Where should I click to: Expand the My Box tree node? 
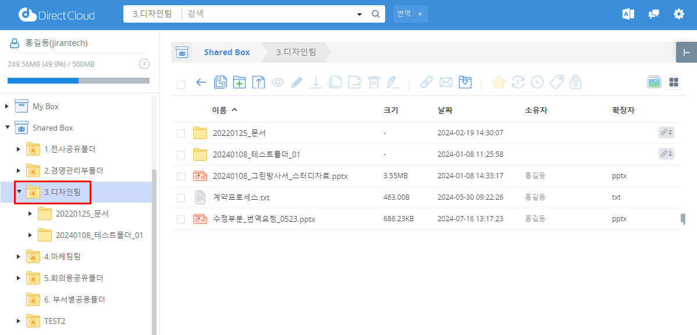pos(7,106)
